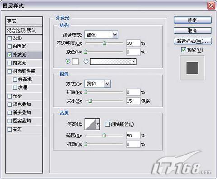Select 混合选项:默认 in the styles list

(24, 30)
